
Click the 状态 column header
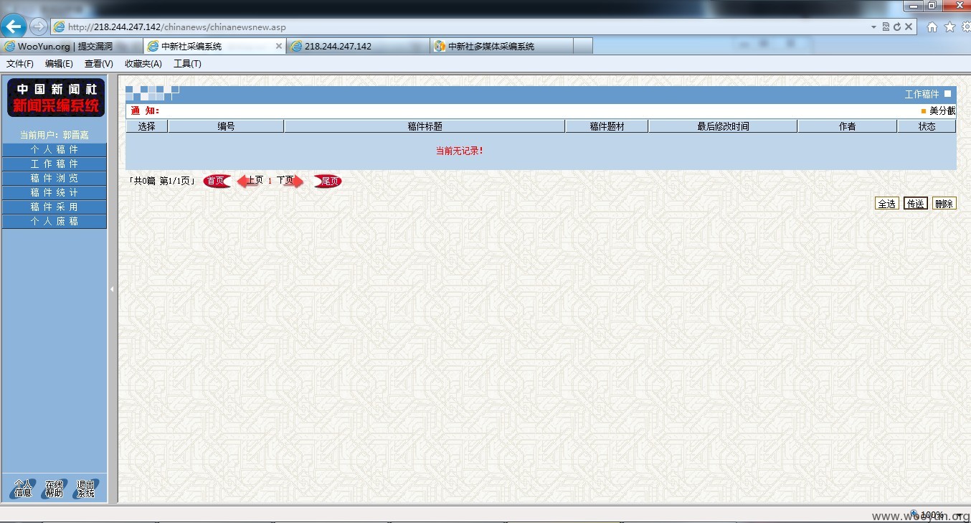927,126
